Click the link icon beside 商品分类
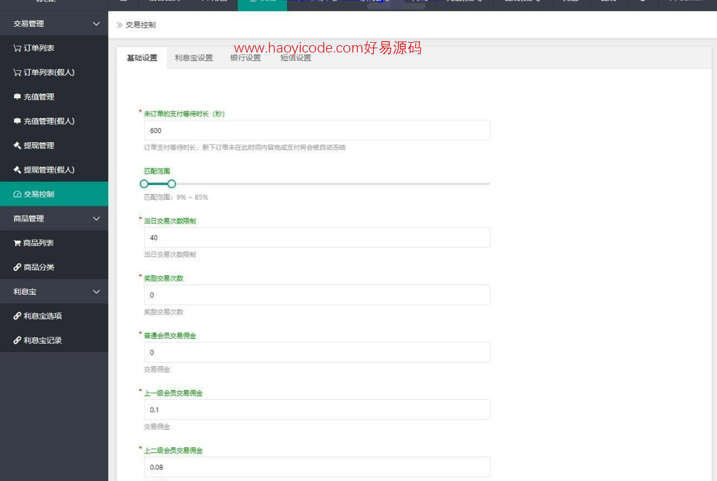Screen dimensions: 717x481 point(17,267)
